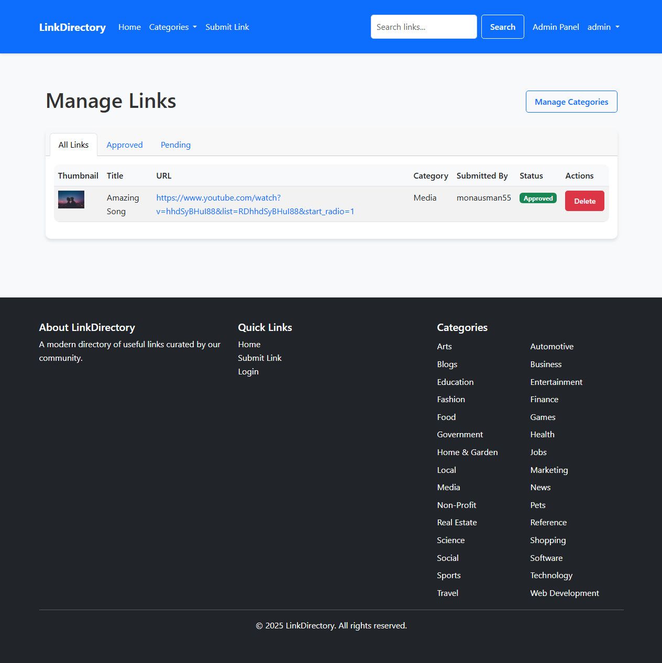662x663 pixels.
Task: Open the Jobs footer category
Action: click(x=538, y=452)
